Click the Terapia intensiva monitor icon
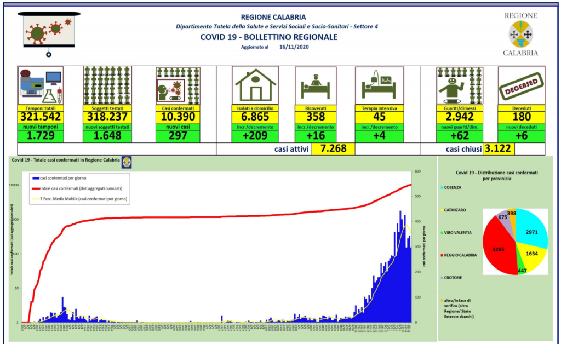Viewport: 561px width, 344px height. pyautogui.click(x=379, y=85)
